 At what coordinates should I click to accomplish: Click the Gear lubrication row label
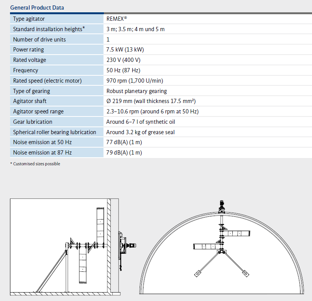33,122
